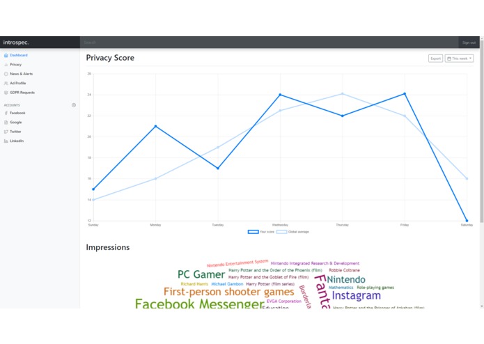
Task: Click the Privacy bar chart icon
Action: tap(6, 65)
